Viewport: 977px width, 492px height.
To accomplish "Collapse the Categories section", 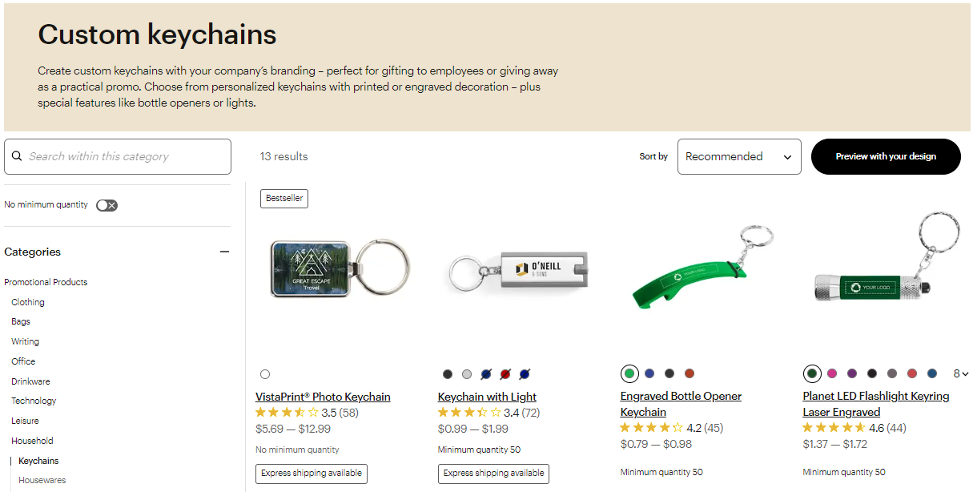I will [x=224, y=251].
